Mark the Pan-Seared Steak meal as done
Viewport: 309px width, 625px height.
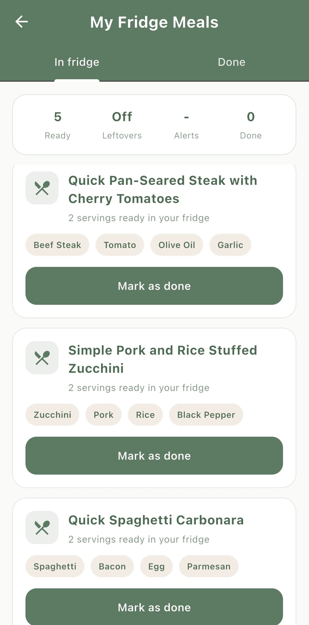point(154,286)
